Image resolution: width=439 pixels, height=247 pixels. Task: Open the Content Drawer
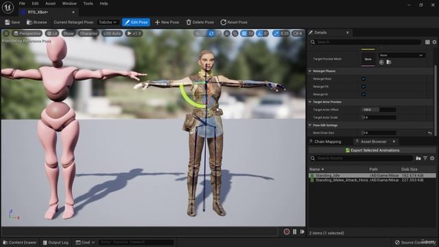click(x=20, y=242)
